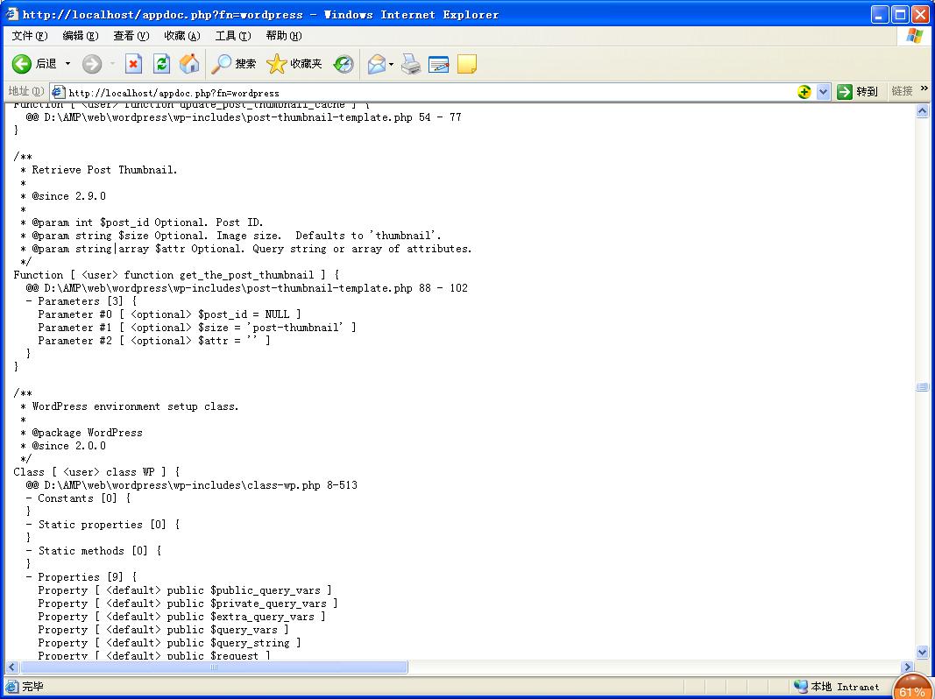
Task: Go to the Home page icon
Action: pyautogui.click(x=189, y=64)
